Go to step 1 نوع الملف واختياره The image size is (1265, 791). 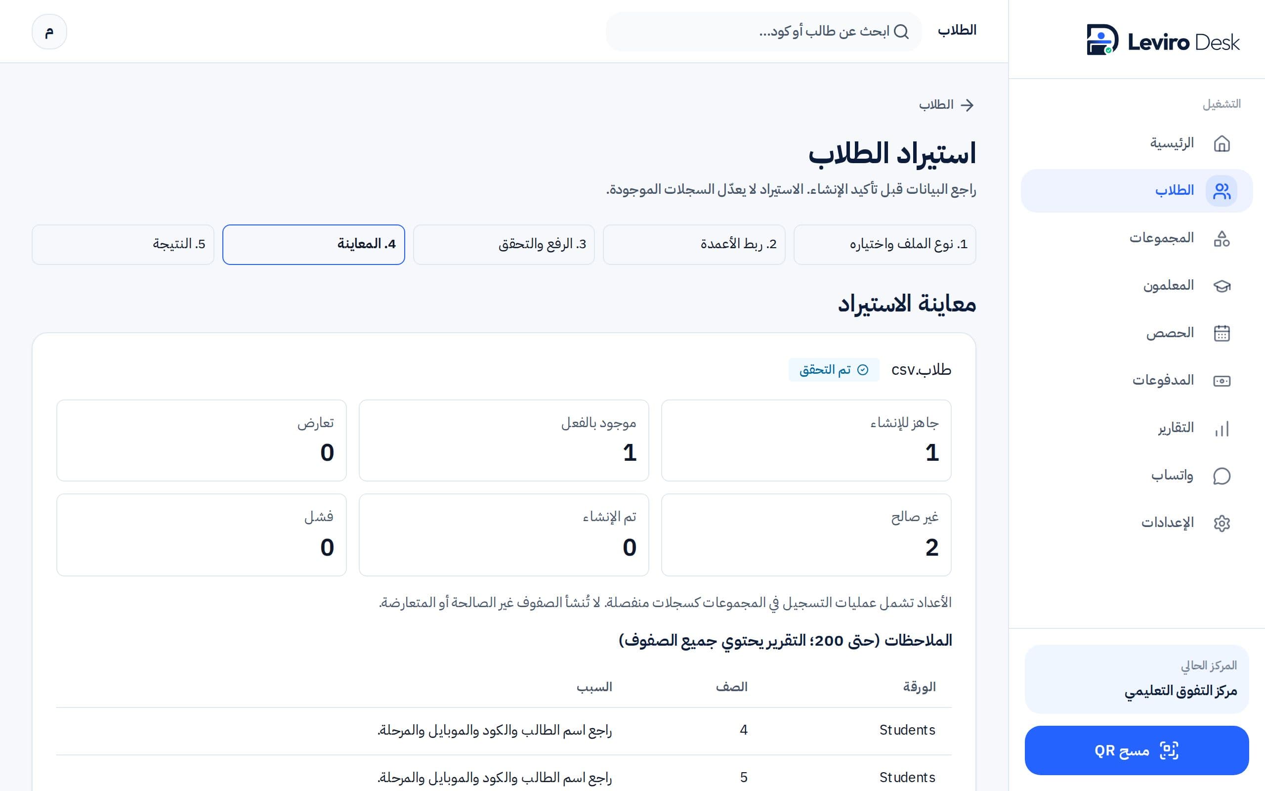pyautogui.click(x=885, y=244)
